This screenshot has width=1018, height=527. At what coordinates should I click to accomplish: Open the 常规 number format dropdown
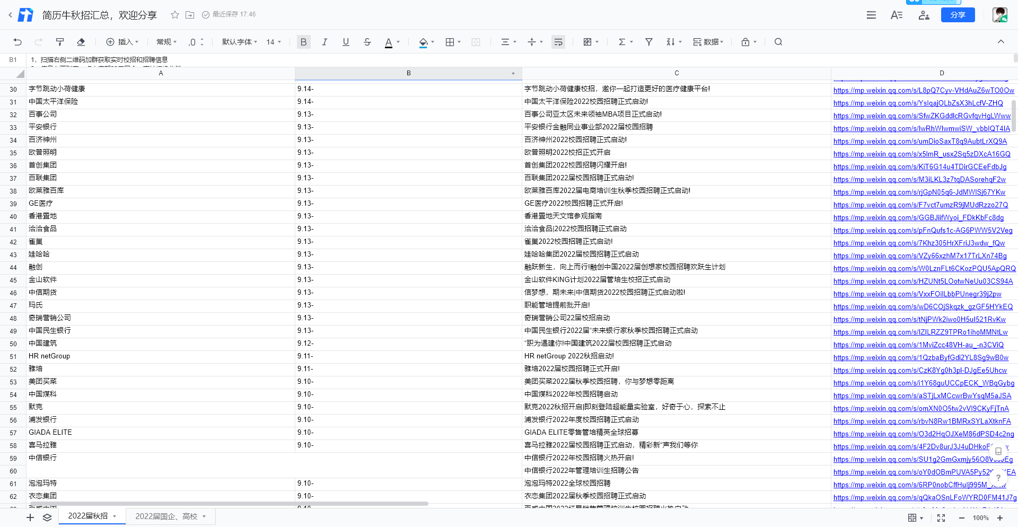[166, 42]
